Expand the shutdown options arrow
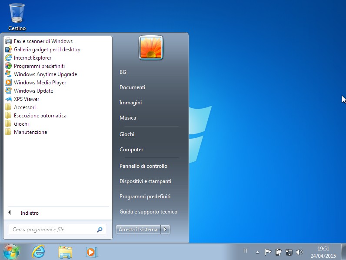Viewport: 346px width, 260px height. coord(165,230)
